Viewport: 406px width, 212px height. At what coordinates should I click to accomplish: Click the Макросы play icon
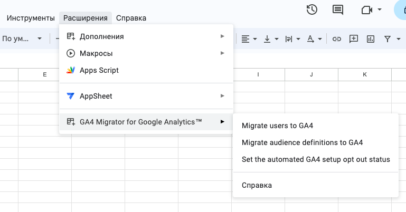point(71,53)
